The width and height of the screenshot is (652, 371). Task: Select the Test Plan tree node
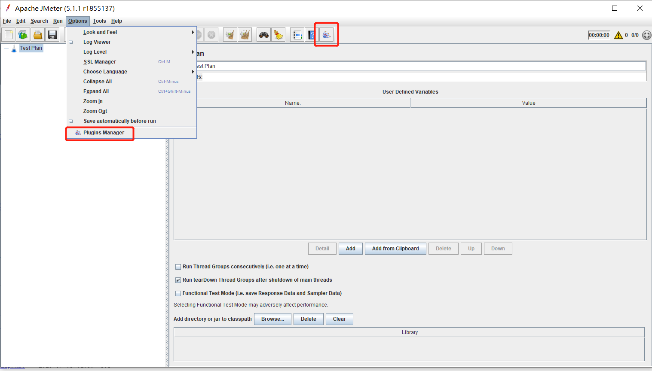(x=31, y=48)
